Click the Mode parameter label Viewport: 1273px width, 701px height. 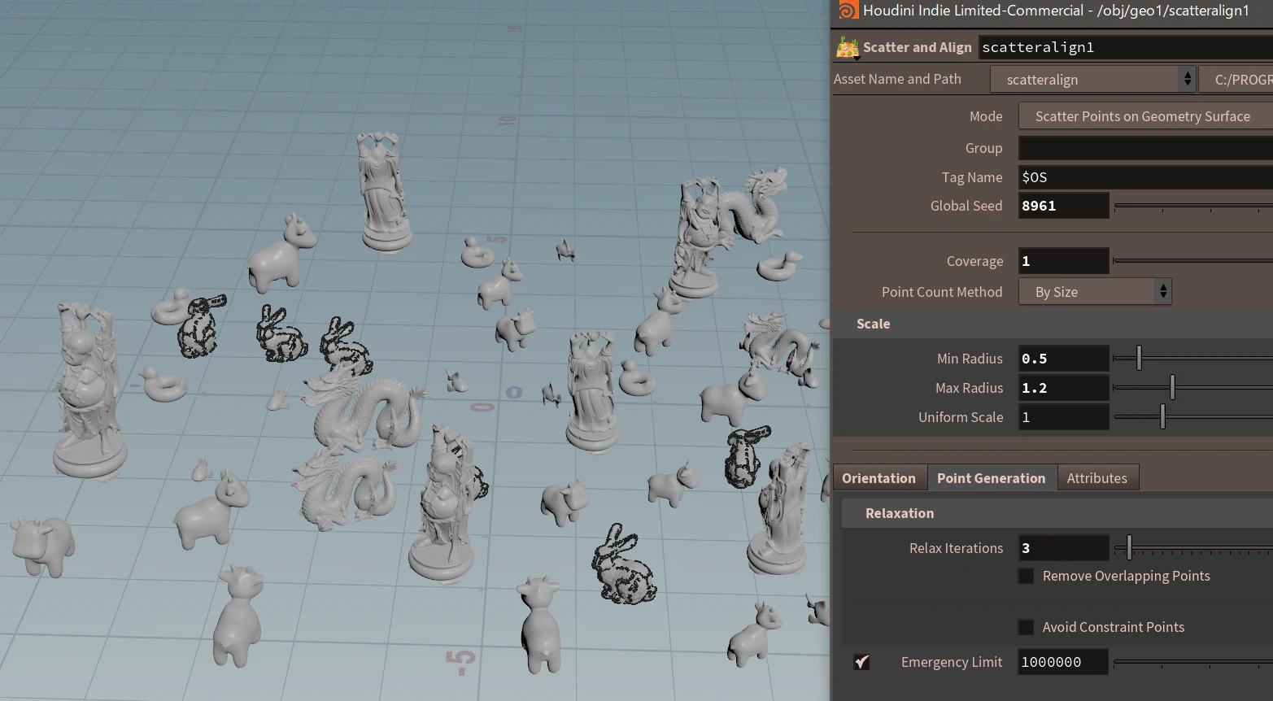click(x=986, y=116)
